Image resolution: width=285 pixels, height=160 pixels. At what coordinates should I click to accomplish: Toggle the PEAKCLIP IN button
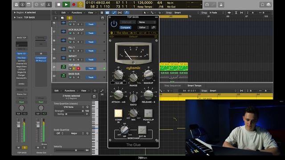pos(148,113)
